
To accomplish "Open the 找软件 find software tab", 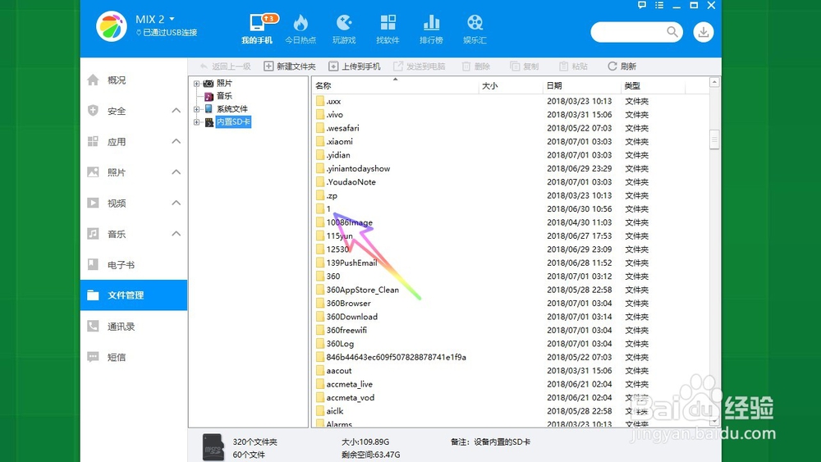I will pyautogui.click(x=388, y=29).
